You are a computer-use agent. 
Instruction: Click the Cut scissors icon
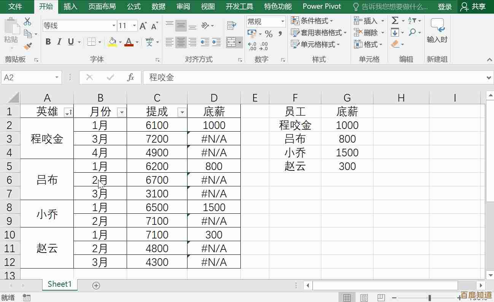(x=27, y=21)
